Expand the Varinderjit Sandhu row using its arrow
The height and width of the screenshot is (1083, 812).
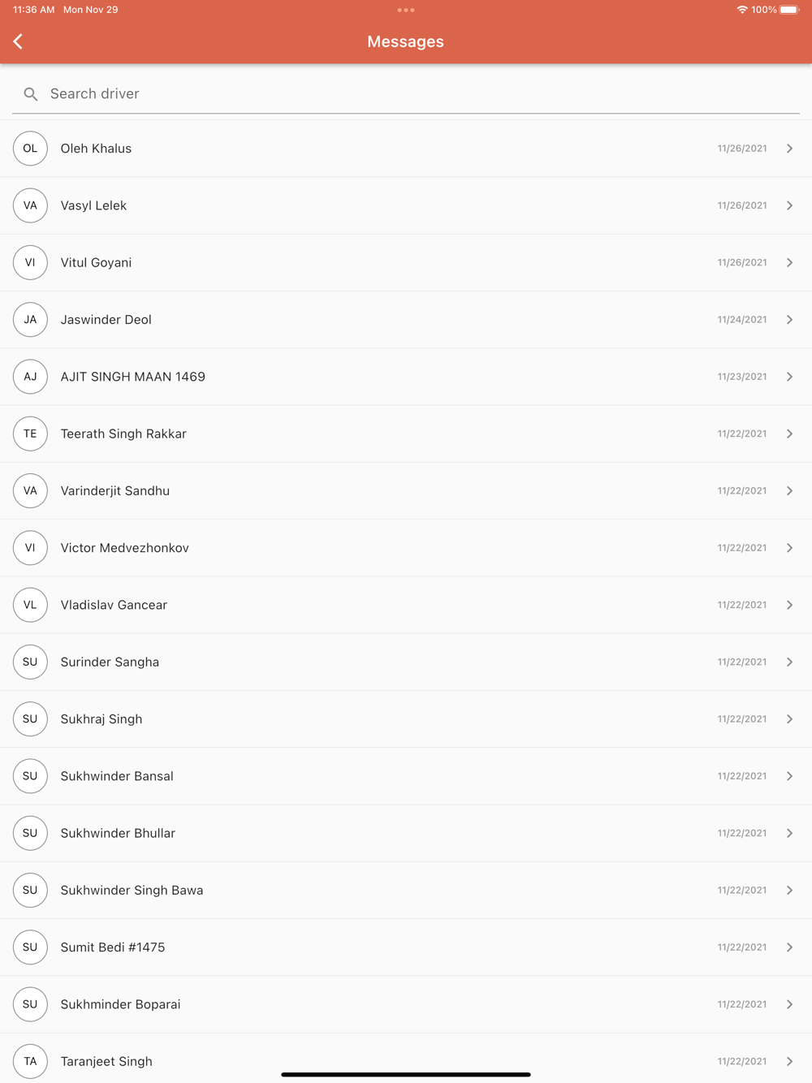pos(789,490)
